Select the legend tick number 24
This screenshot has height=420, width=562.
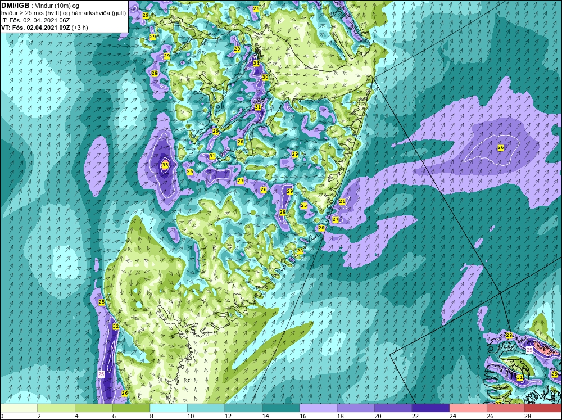(452, 416)
